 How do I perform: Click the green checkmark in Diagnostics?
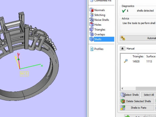click(x=123, y=11)
